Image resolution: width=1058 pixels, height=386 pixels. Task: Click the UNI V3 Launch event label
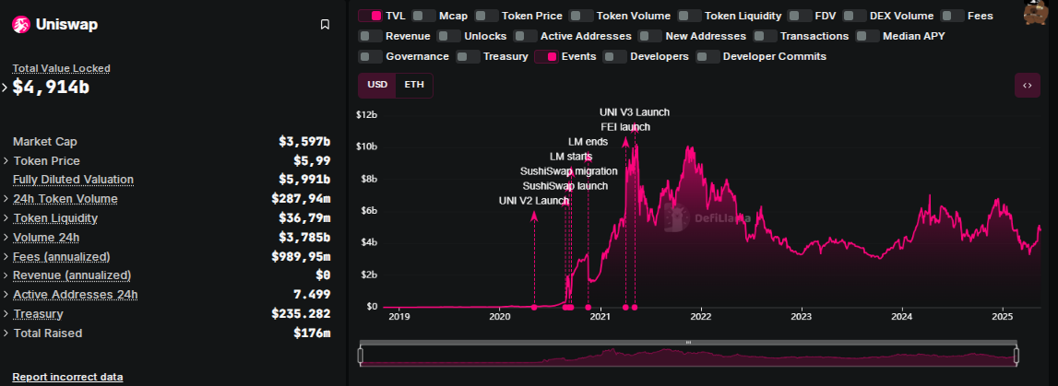635,112
